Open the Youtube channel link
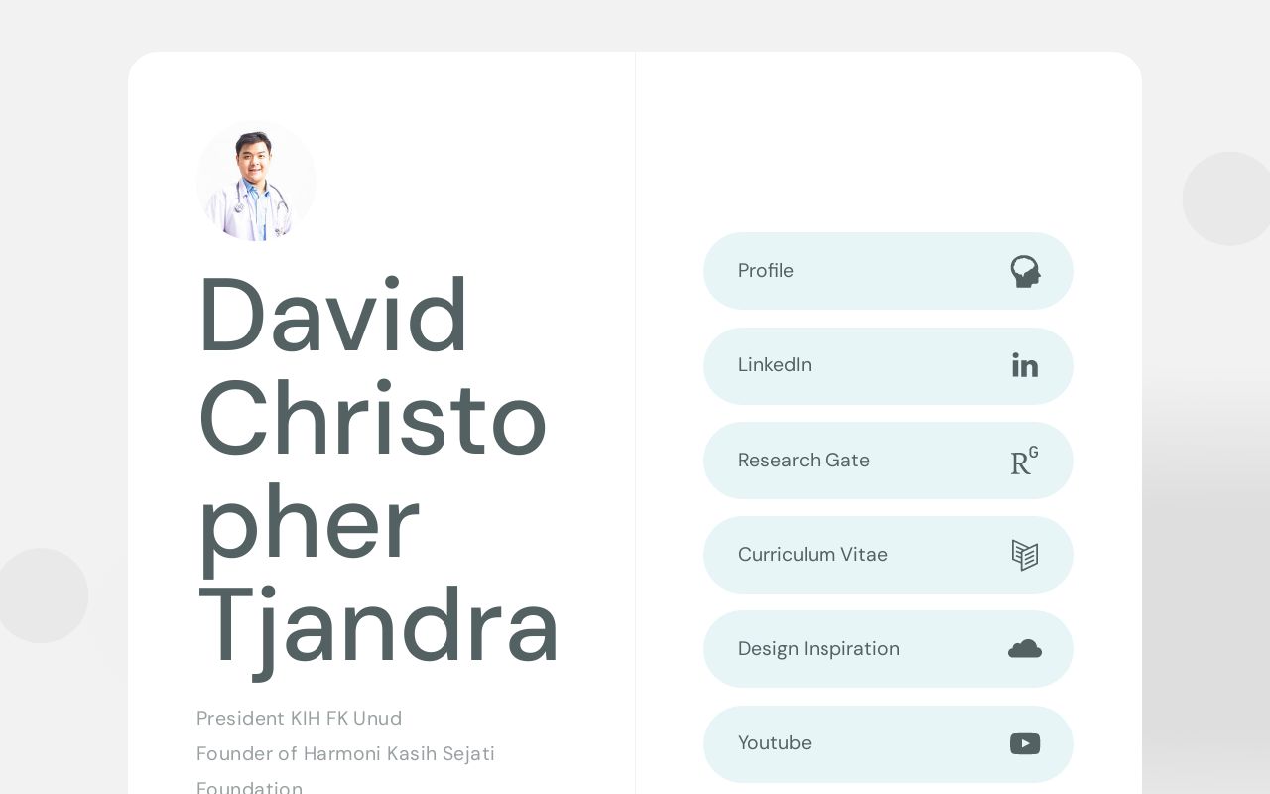Screen dimensions: 1270x794 point(888,743)
